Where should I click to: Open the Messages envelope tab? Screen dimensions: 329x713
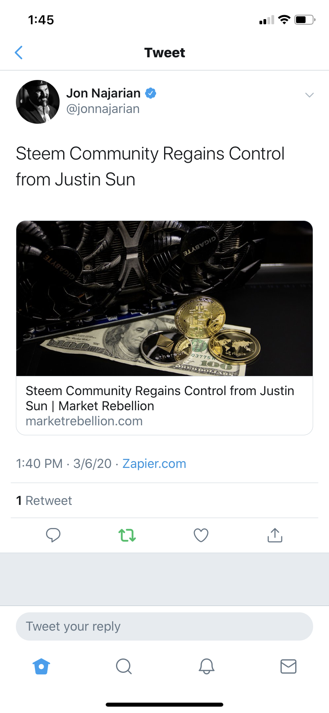point(288,666)
